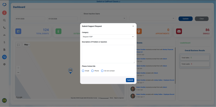This screenshot has height=107, width=216.
Task: Toggle map fullscreen view icon
Action: pos(18,45)
